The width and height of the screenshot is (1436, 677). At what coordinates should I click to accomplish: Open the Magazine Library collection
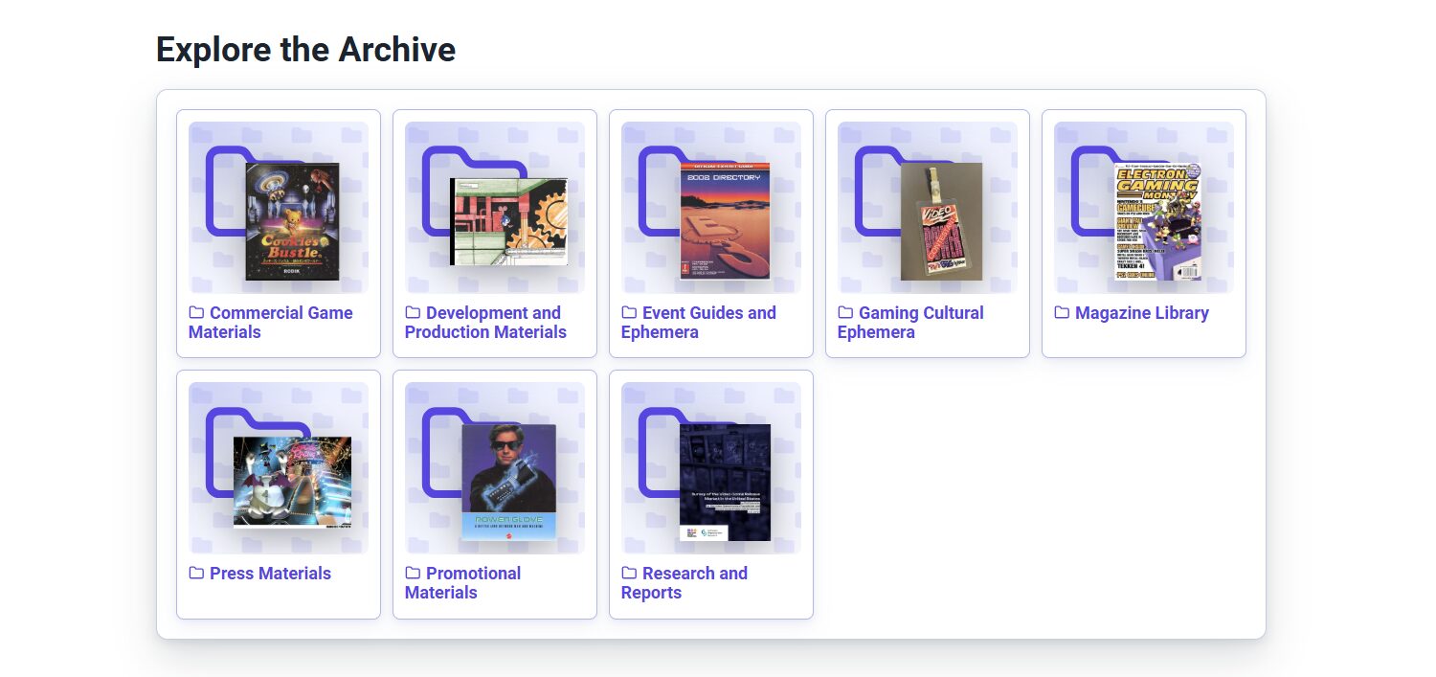(1141, 312)
